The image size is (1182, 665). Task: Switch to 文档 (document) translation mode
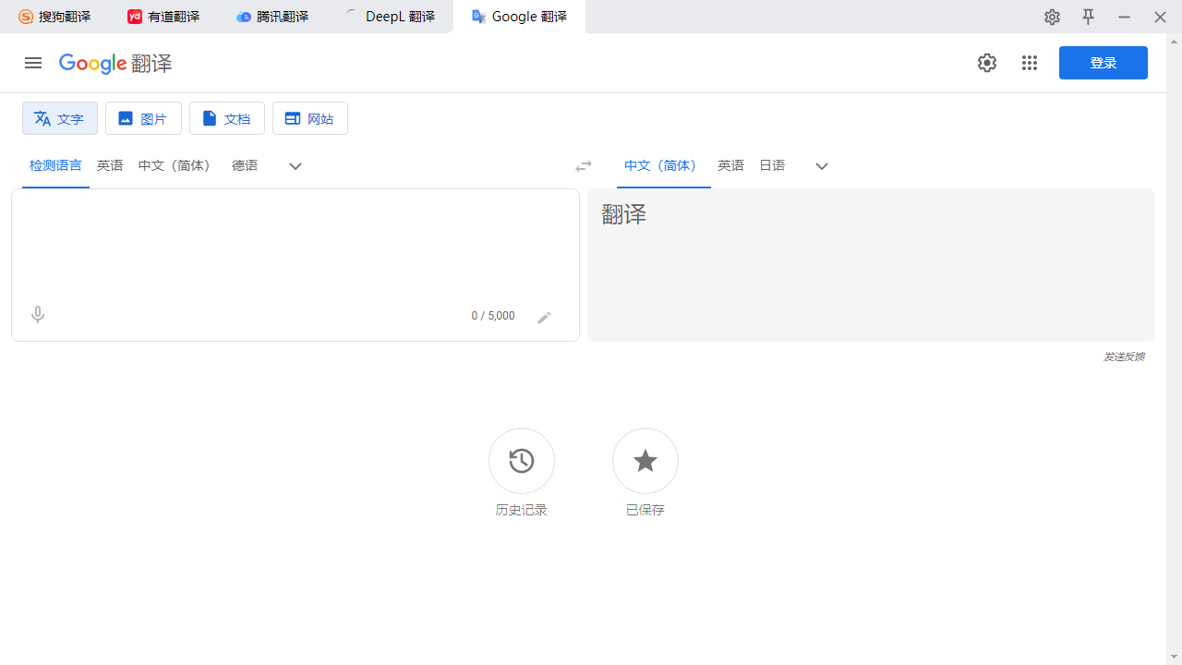coord(226,118)
